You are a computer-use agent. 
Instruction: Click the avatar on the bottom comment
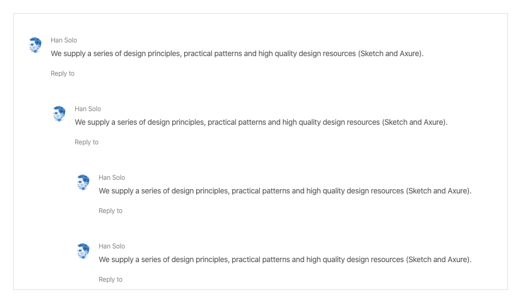click(83, 251)
